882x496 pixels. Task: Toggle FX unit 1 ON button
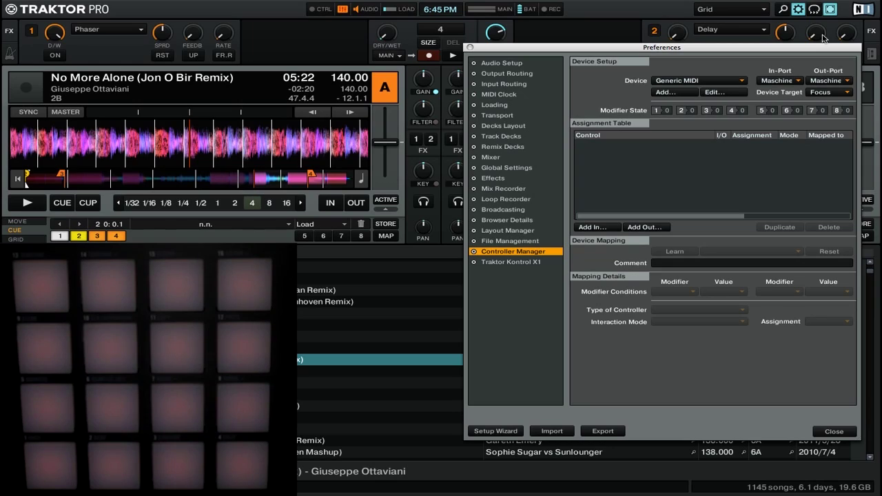[54, 55]
